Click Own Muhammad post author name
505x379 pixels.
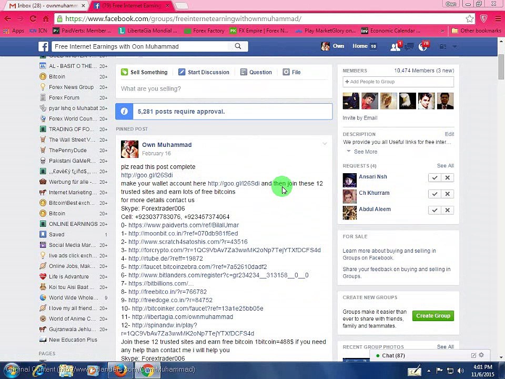coord(167,145)
